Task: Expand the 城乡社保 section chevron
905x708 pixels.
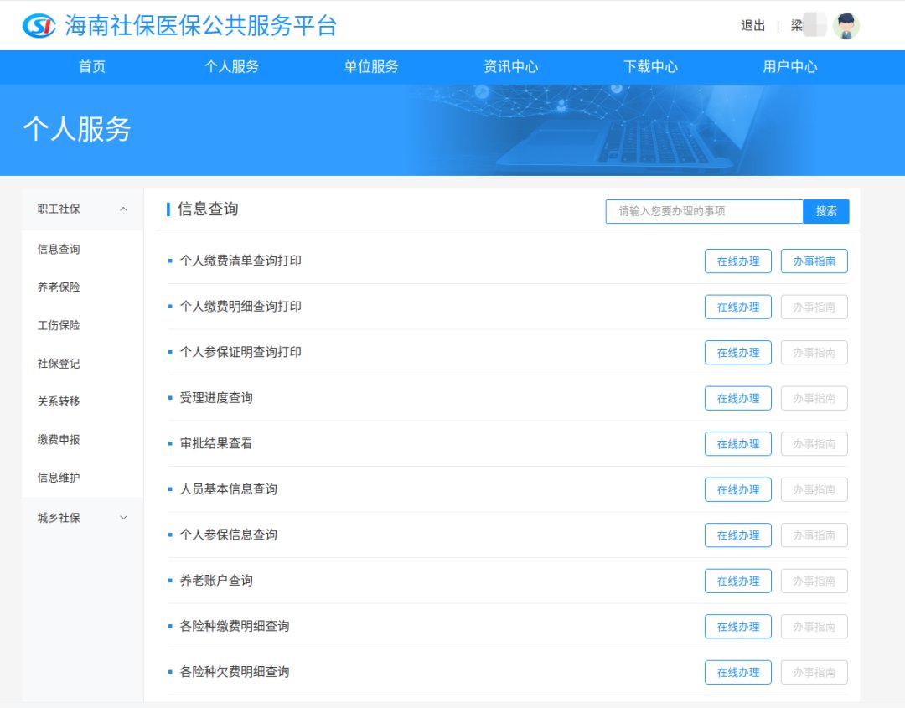Action: [x=123, y=518]
